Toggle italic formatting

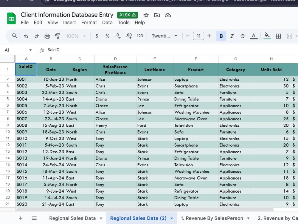232,36
